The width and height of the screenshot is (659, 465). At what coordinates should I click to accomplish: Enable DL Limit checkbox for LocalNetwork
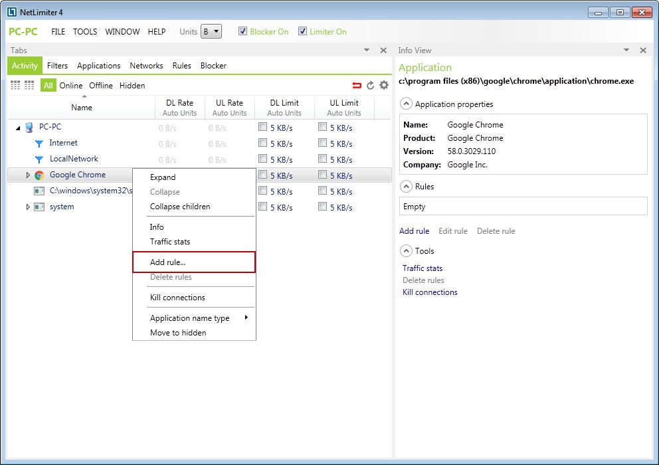point(262,159)
